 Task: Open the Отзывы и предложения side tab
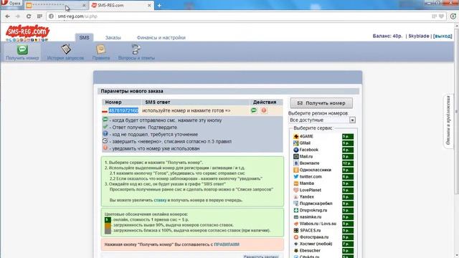point(448,120)
